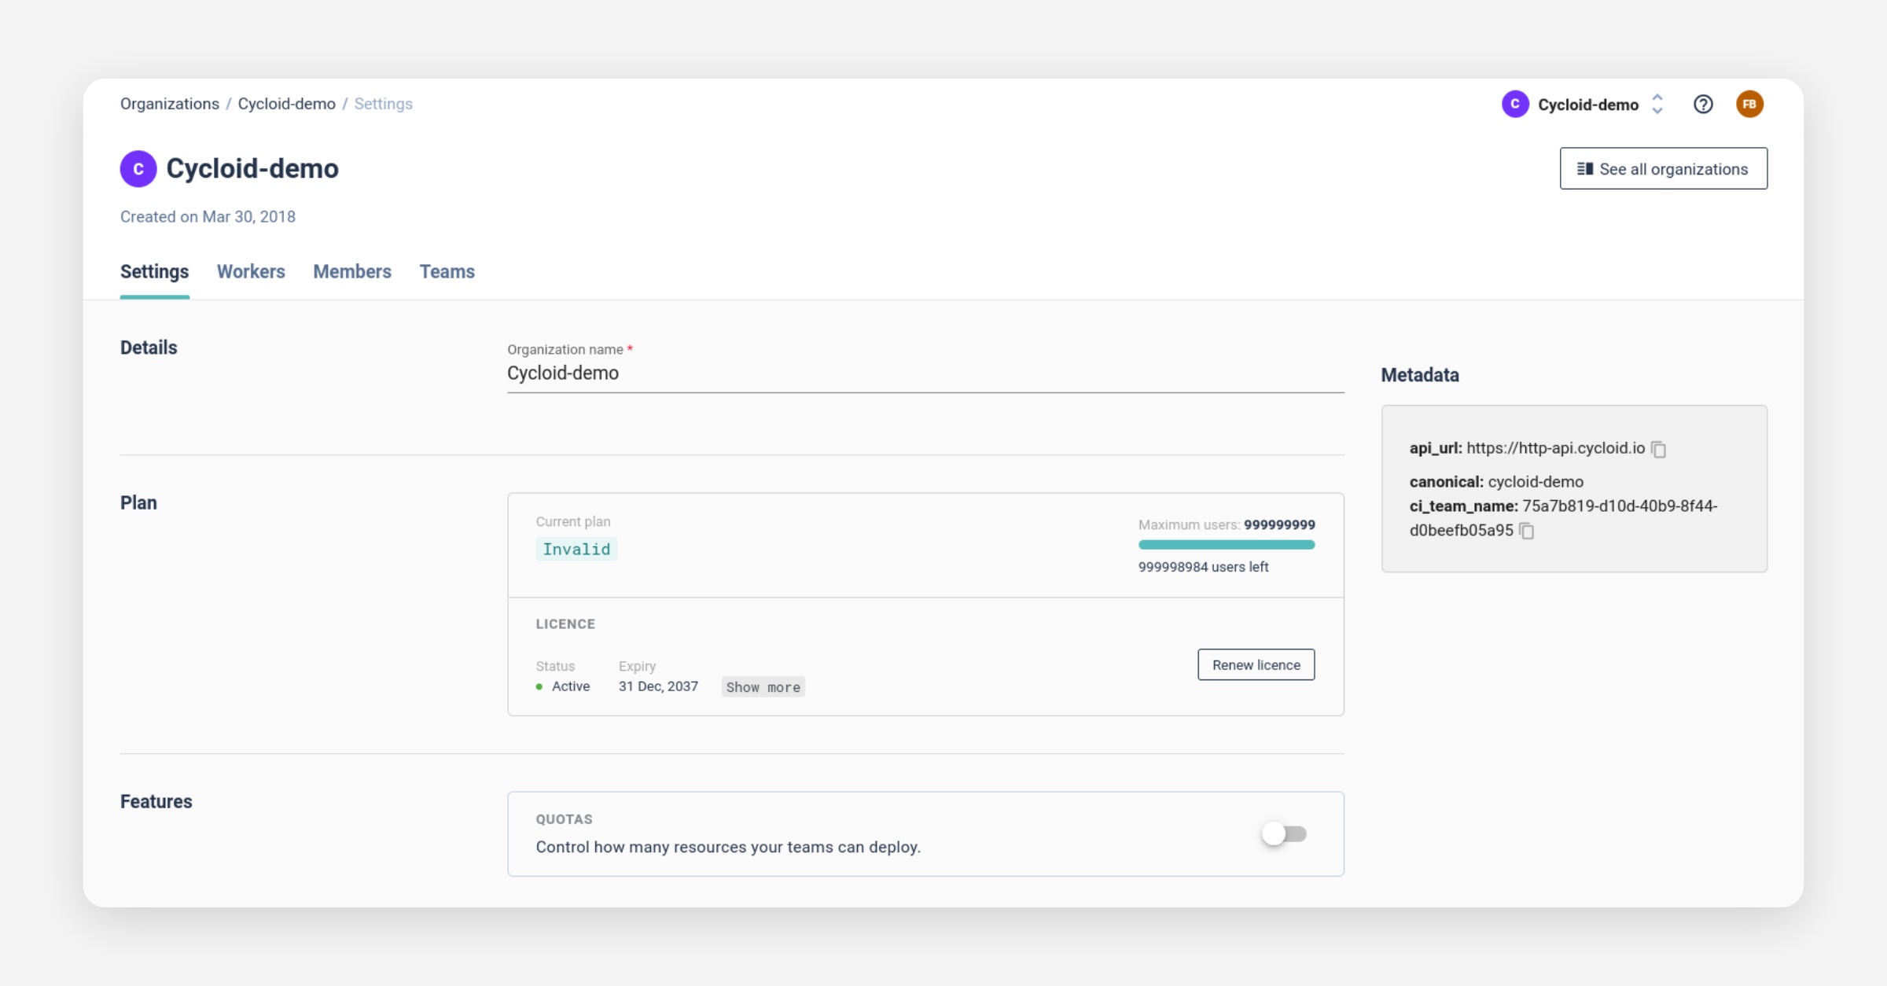Open the FB user avatar menu
This screenshot has height=986, width=1887.
(1749, 104)
